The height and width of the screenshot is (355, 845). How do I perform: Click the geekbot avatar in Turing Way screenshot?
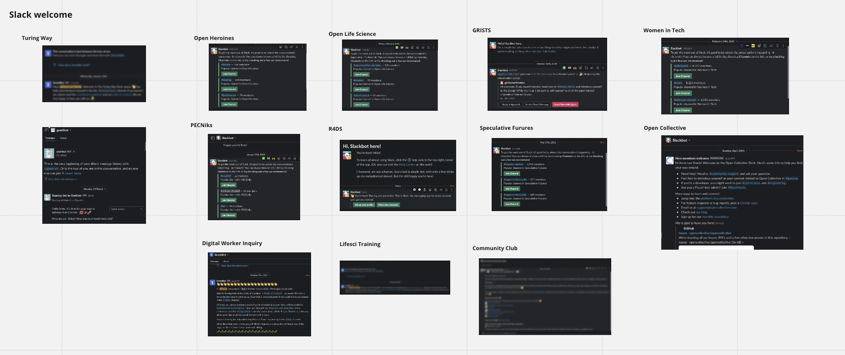(x=49, y=153)
